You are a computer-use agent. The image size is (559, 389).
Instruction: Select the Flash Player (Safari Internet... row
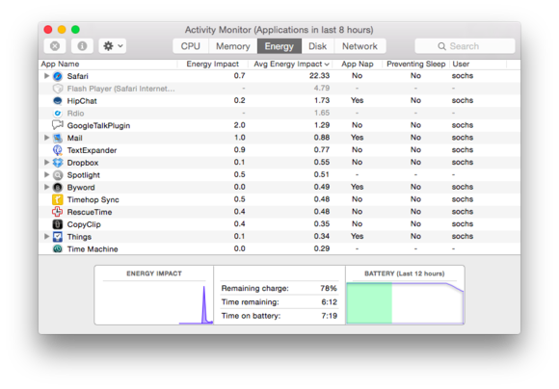pos(279,89)
